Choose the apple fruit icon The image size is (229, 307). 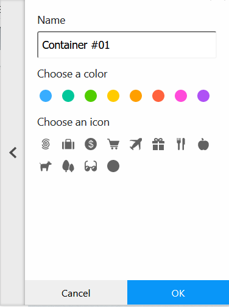pos(203,144)
